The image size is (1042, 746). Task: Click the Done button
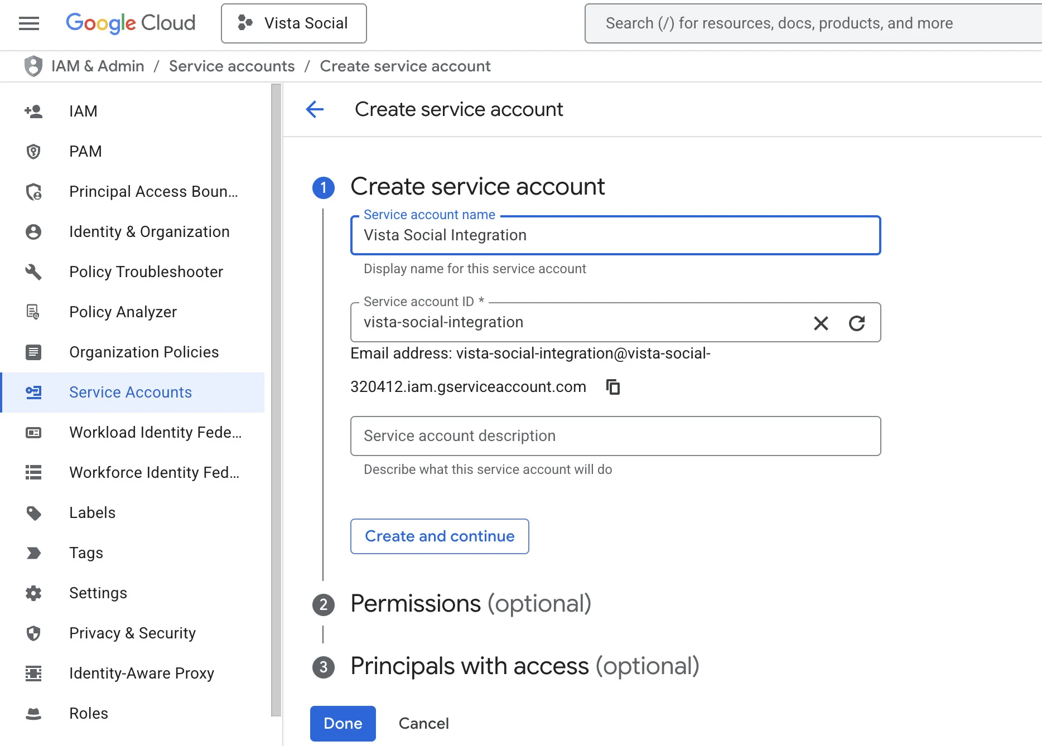pyautogui.click(x=343, y=724)
